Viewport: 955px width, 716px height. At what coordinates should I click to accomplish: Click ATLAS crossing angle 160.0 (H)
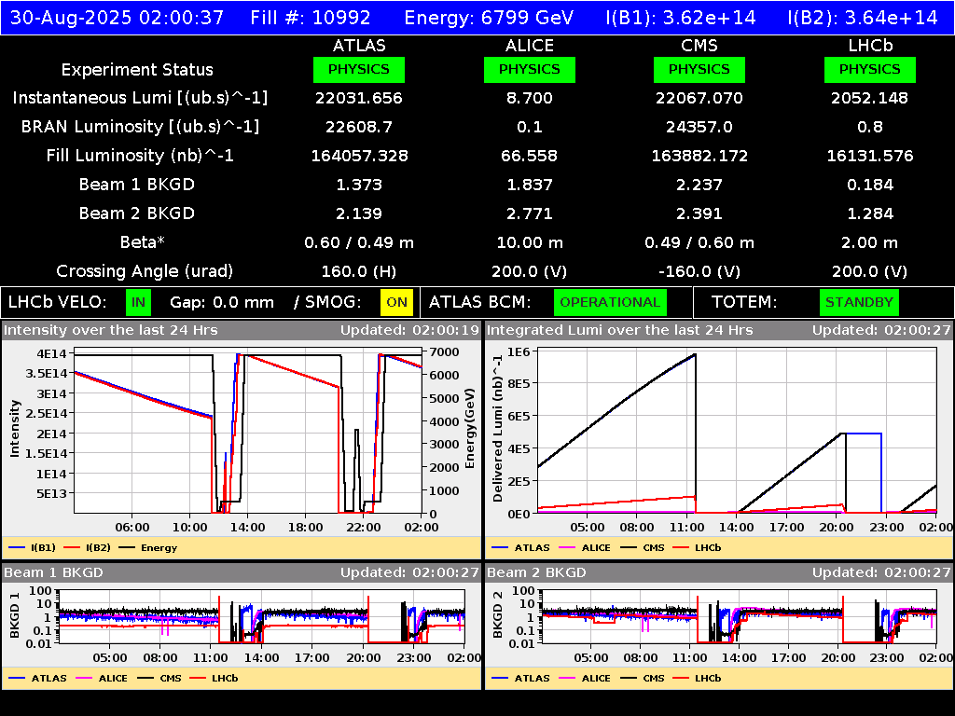pyautogui.click(x=359, y=271)
